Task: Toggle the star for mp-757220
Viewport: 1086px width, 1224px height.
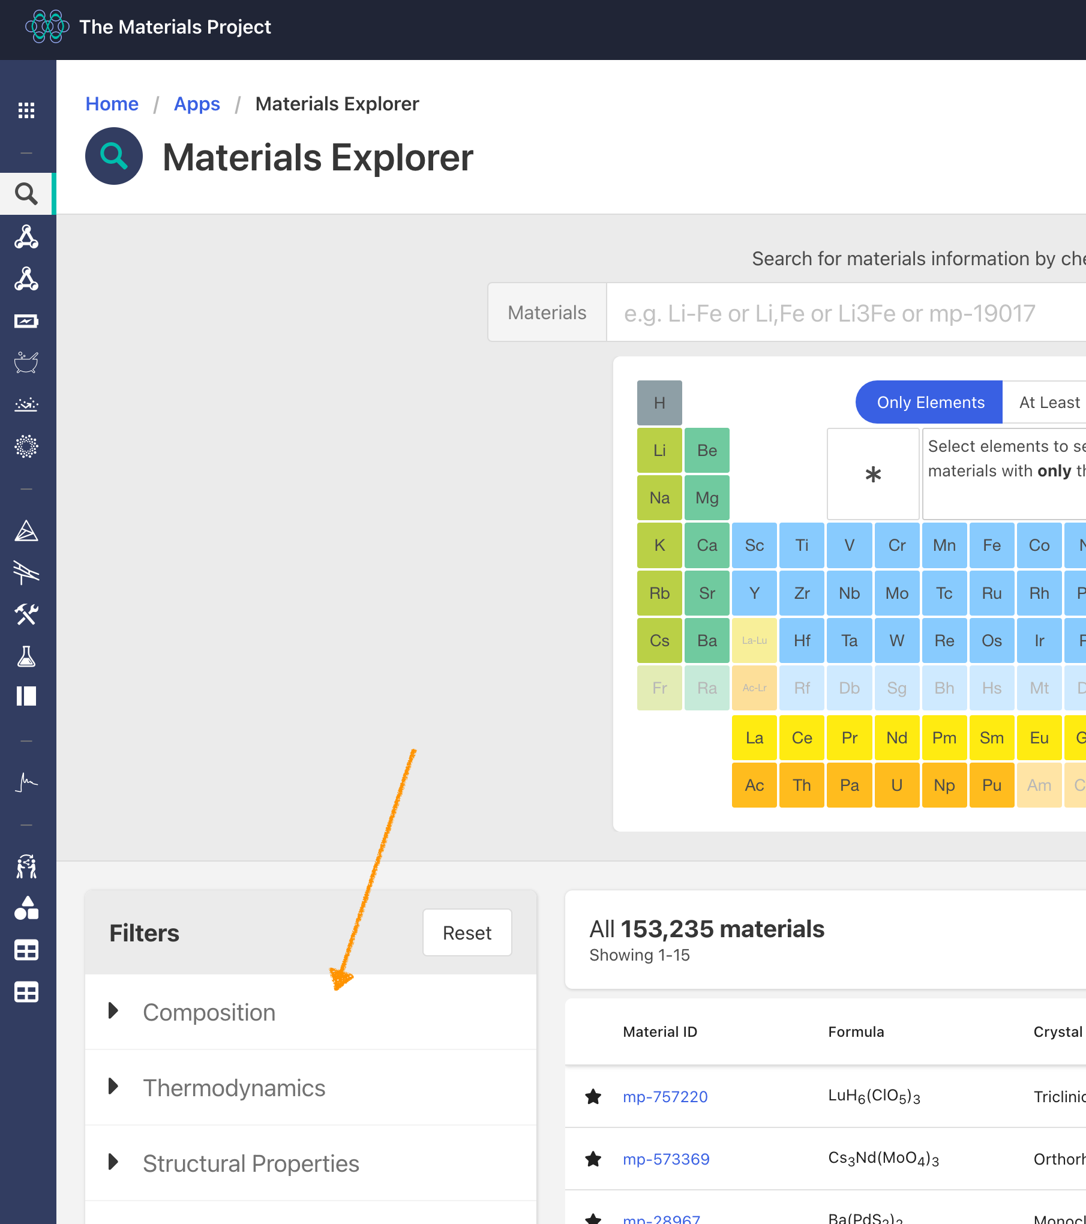Action: click(593, 1097)
